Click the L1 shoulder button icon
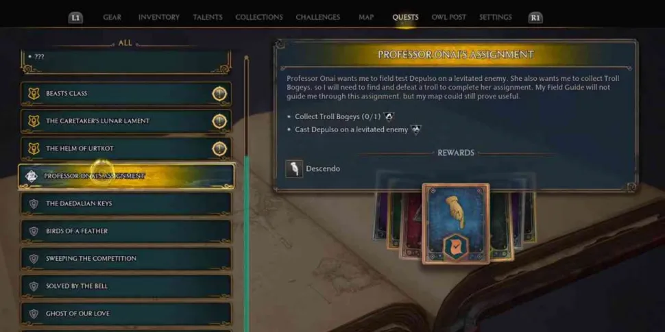Image resolution: width=665 pixels, height=332 pixels. (x=75, y=18)
